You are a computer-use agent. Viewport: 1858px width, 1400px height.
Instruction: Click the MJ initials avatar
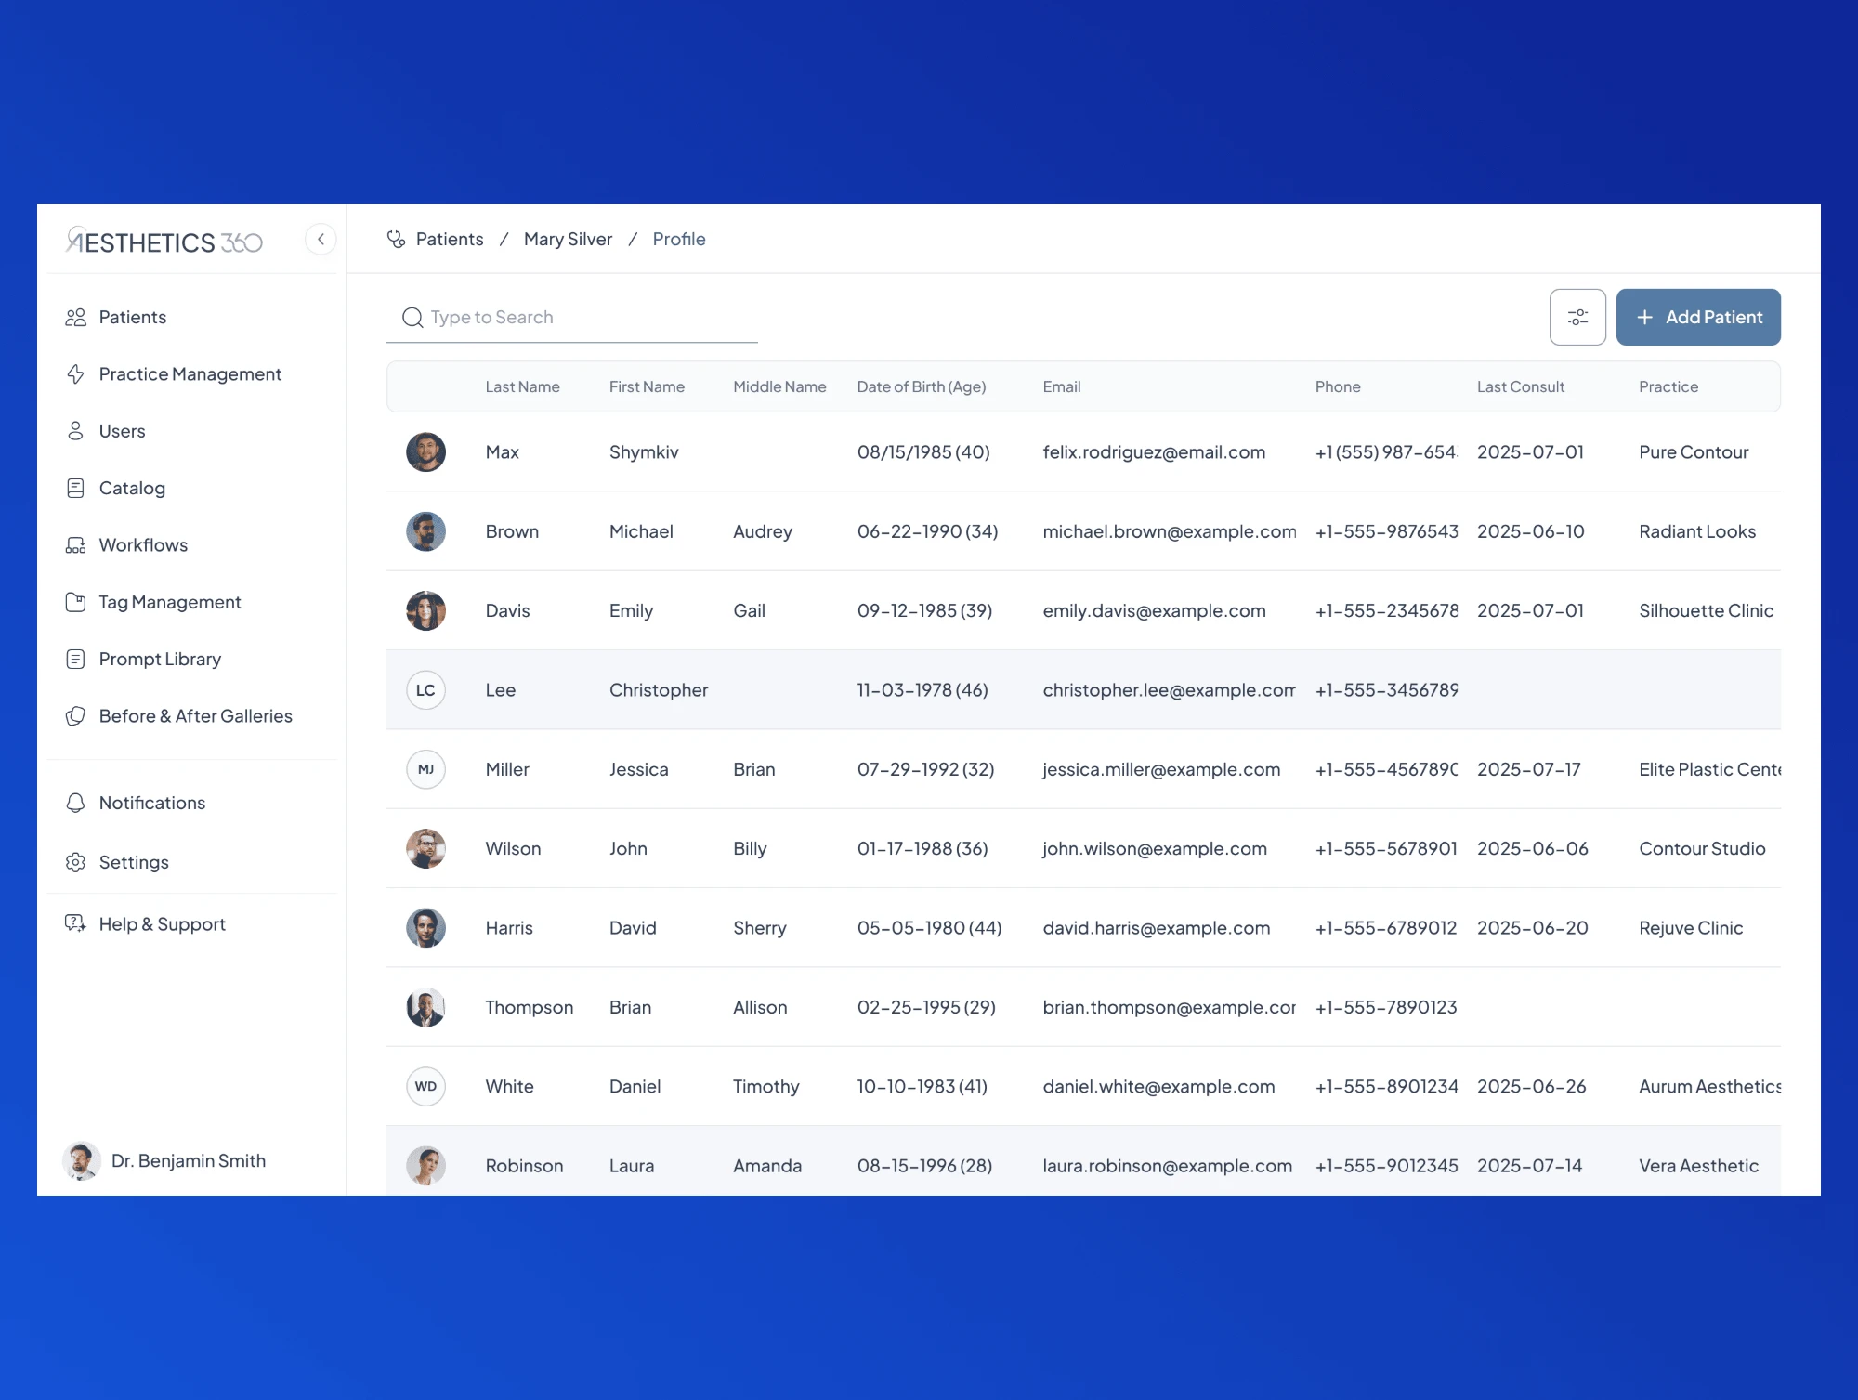(425, 769)
